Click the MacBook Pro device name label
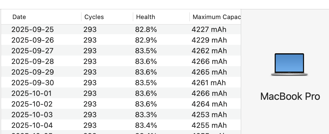The image size is (329, 134). pos(290,96)
